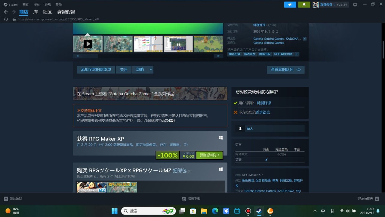Viewport: 385px width, 217px height.
Task: Open the 设计和插画 genre link
Action: tap(263, 181)
